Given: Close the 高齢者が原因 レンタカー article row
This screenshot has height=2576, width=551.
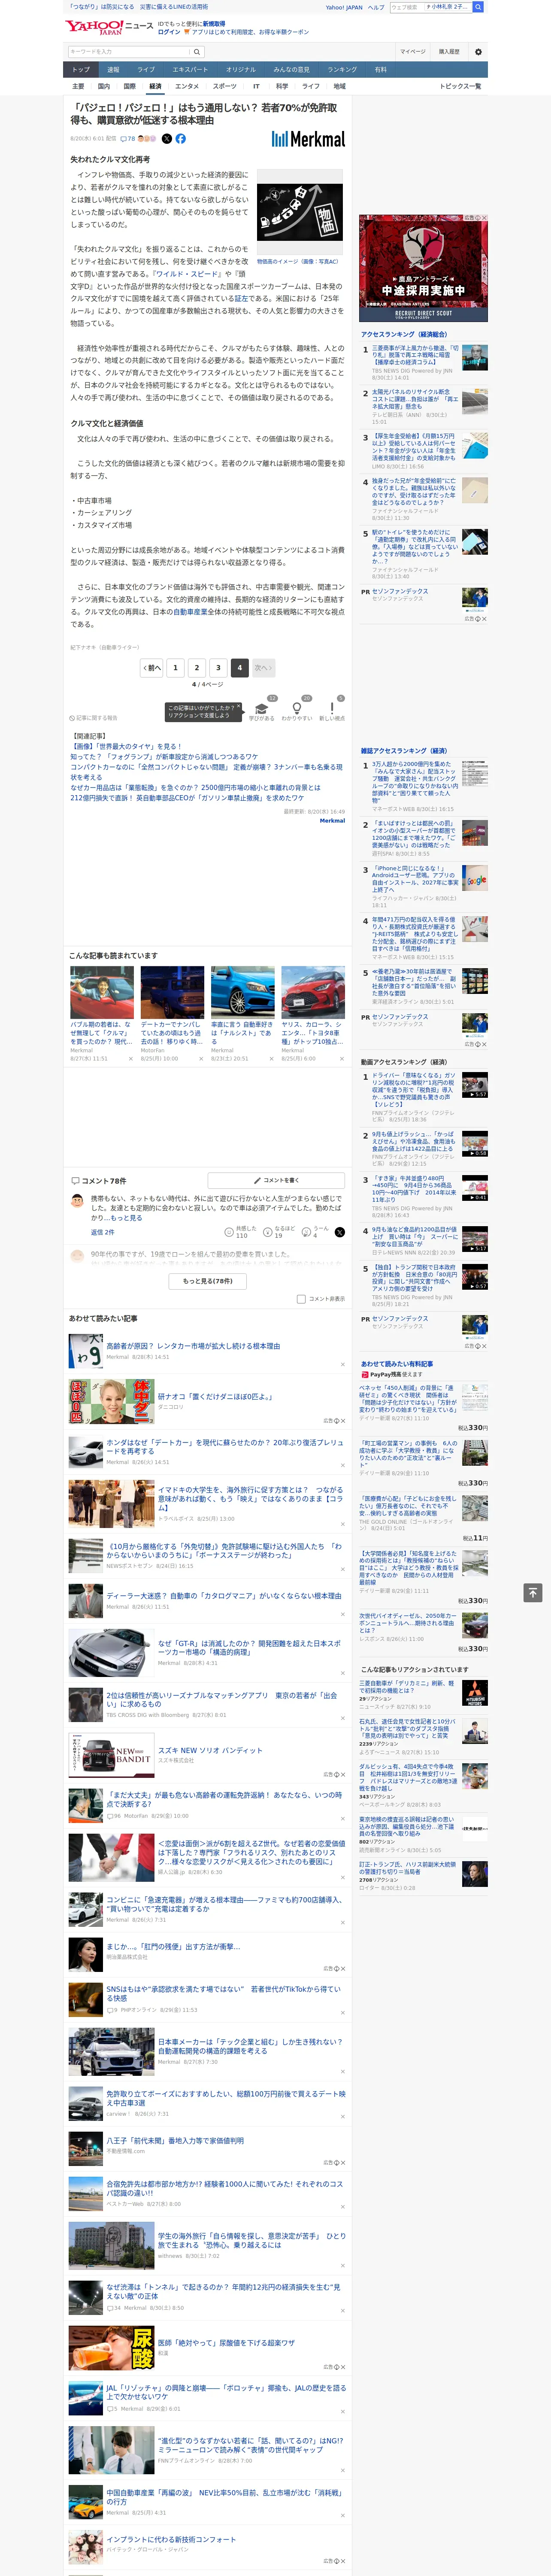Looking at the screenshot, I should coord(343,1364).
